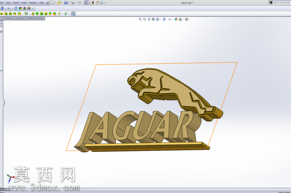Open the View menu
291x193 pixels.
coord(8,3)
